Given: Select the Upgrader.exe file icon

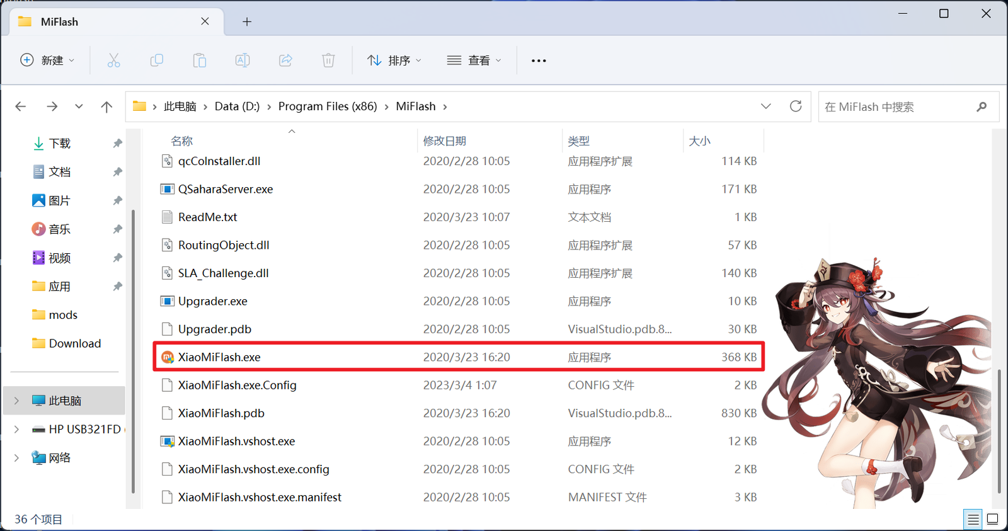Looking at the screenshot, I should coord(167,301).
